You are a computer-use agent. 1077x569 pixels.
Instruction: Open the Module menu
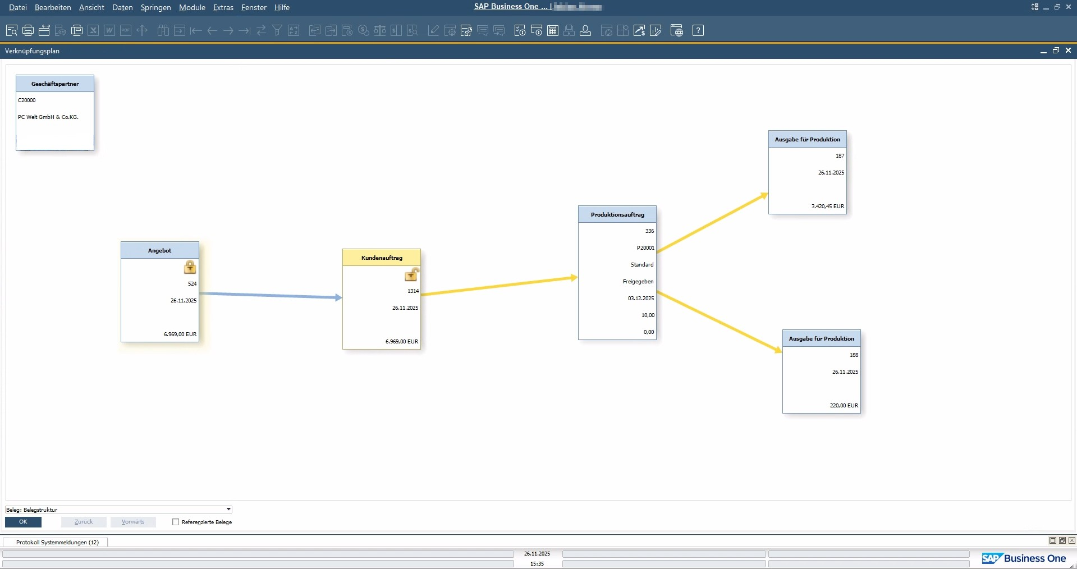pos(192,7)
